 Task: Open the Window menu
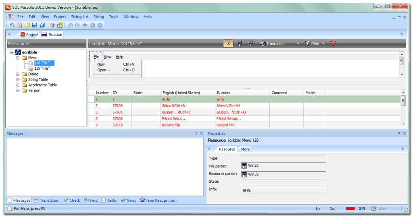[x=131, y=17]
